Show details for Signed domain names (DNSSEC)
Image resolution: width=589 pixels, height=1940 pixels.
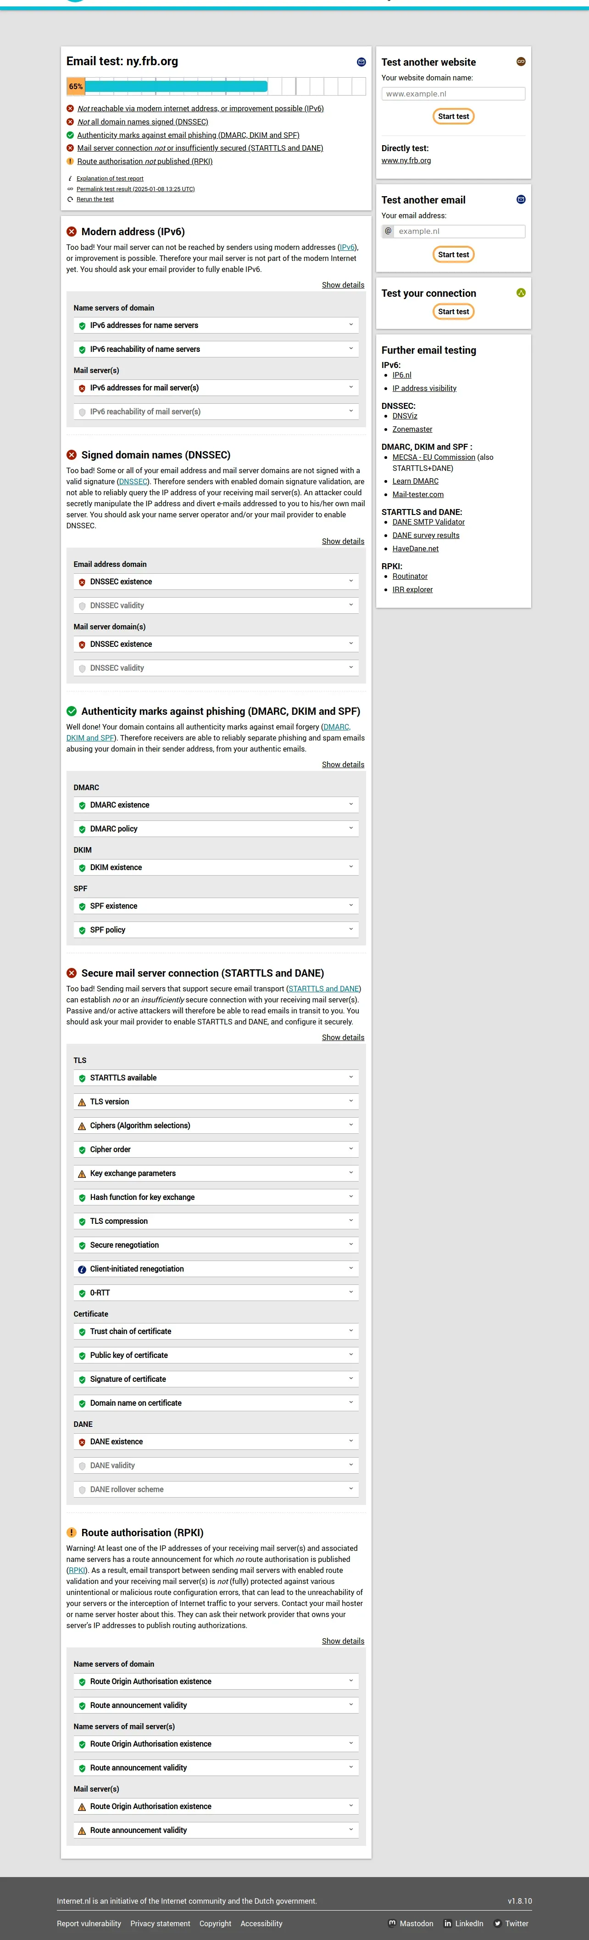click(342, 541)
